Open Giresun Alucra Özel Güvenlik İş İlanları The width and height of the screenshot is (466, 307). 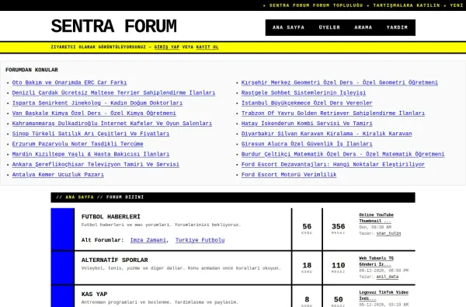click(307, 144)
